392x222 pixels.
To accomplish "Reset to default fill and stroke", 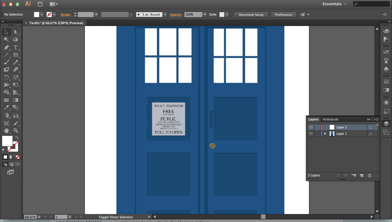I will (4, 150).
